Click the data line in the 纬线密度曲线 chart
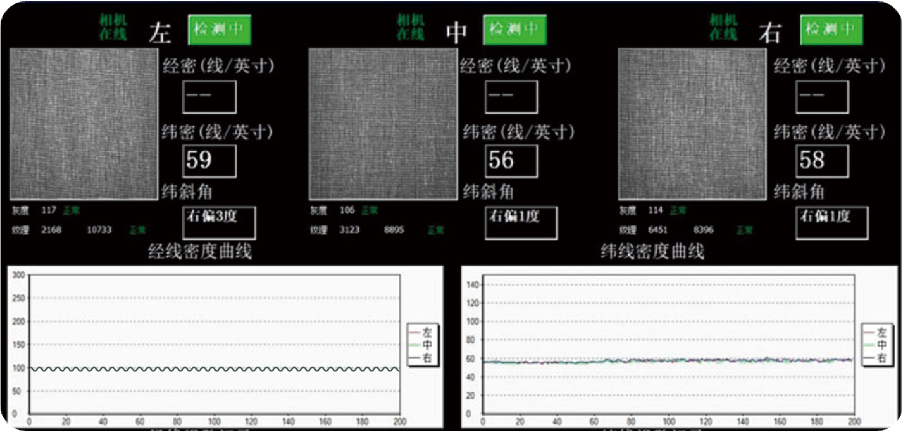Viewport: 903px width, 431px height. point(668,361)
